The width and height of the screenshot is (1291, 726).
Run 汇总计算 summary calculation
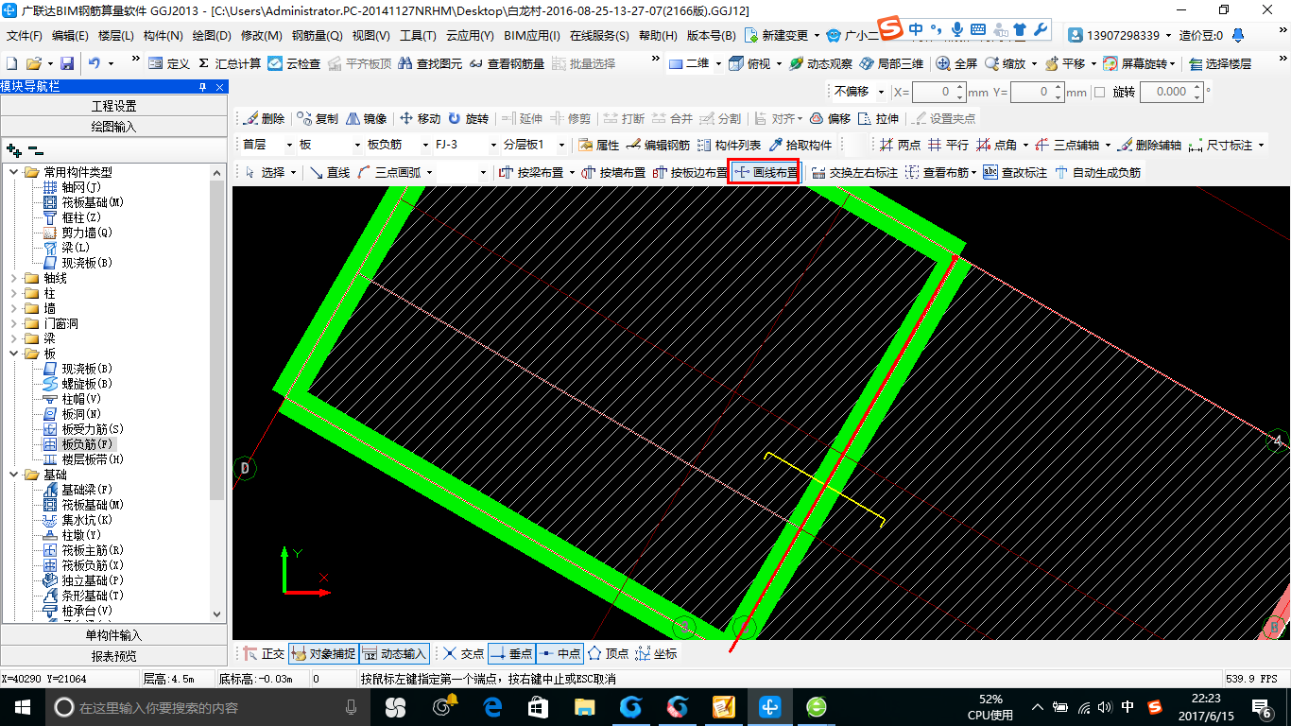230,63
